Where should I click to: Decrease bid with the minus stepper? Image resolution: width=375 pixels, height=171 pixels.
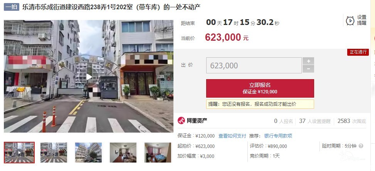tap(308, 69)
